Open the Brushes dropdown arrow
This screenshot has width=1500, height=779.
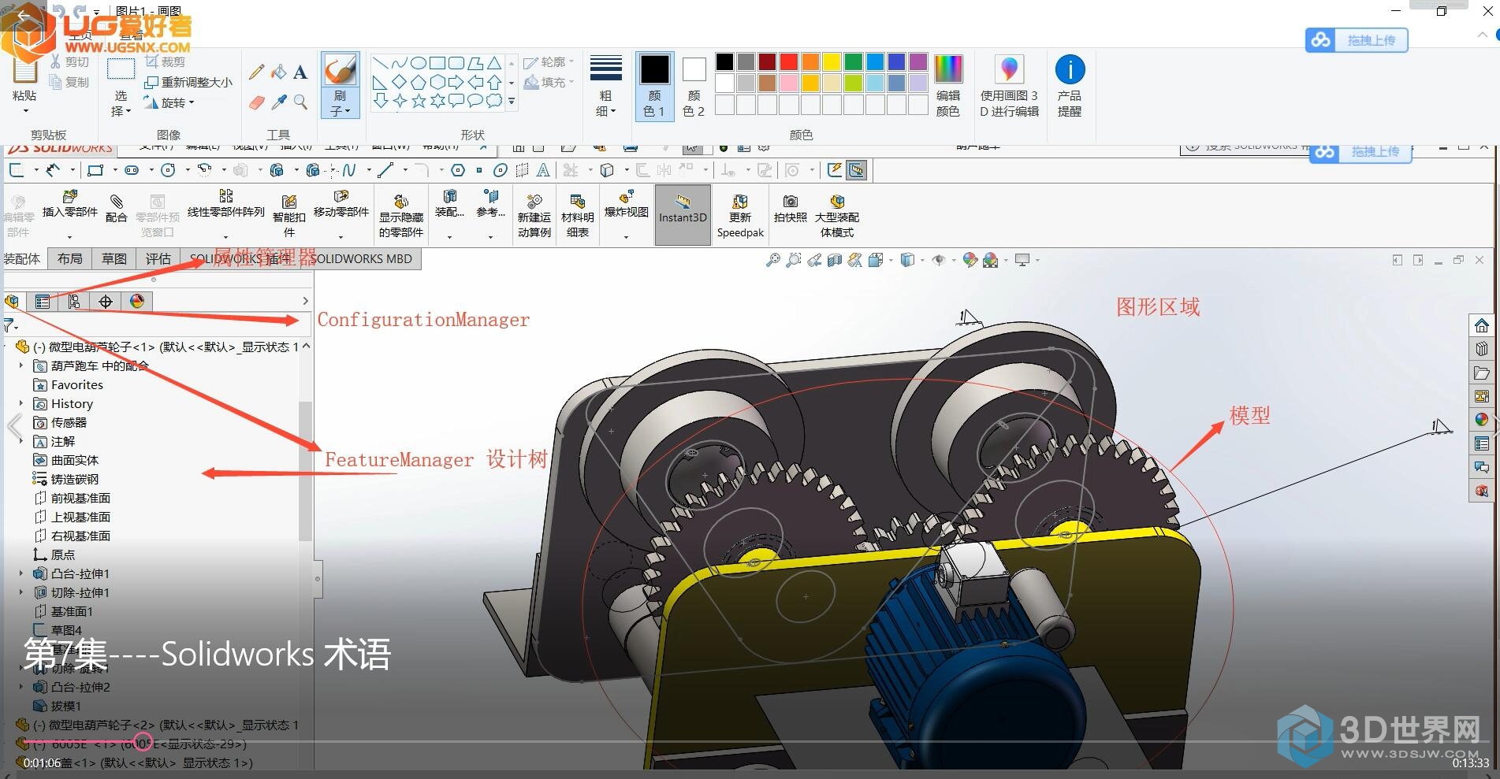point(340,105)
